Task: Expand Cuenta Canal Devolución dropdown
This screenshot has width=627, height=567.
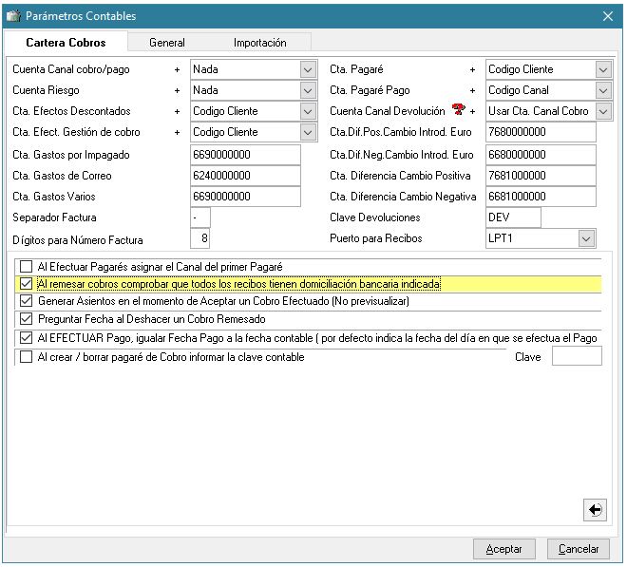Action: pyautogui.click(x=603, y=111)
